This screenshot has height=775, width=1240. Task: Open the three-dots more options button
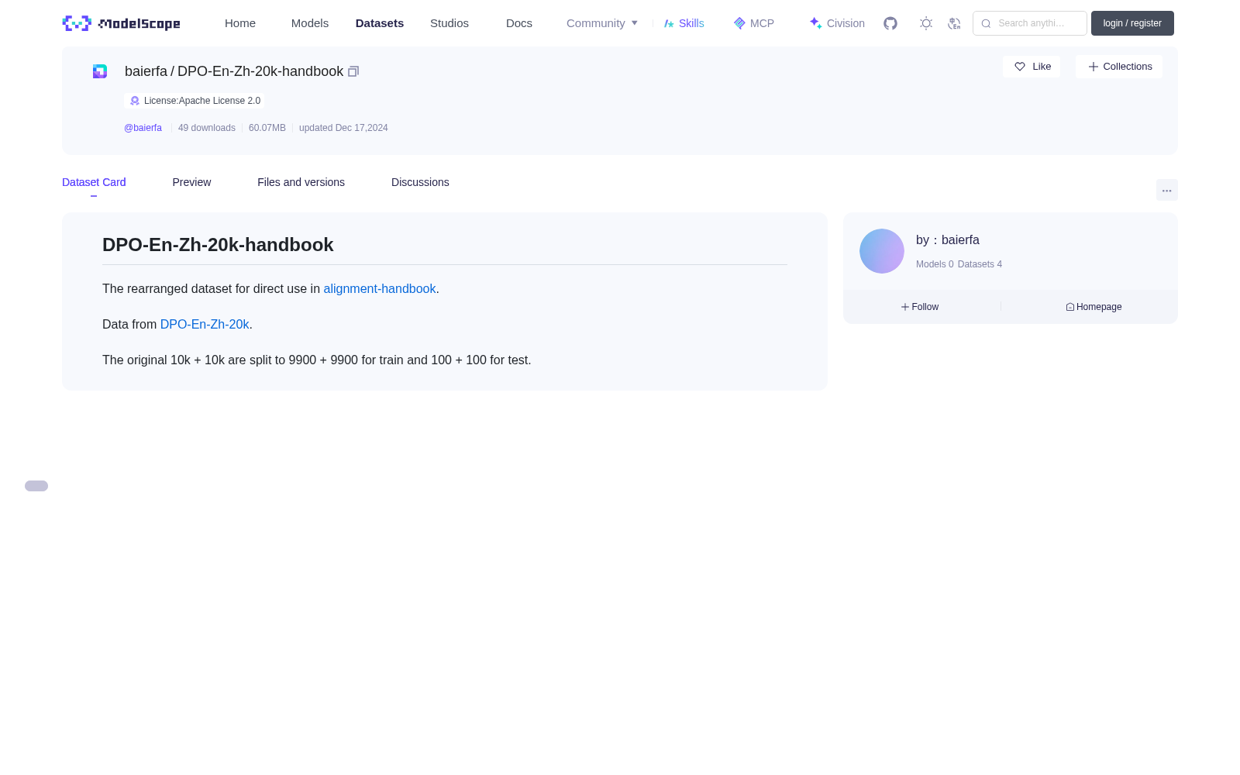point(1167,190)
